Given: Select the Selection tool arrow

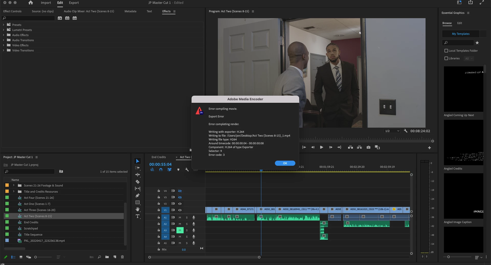Looking at the screenshot, I should pos(138,161).
